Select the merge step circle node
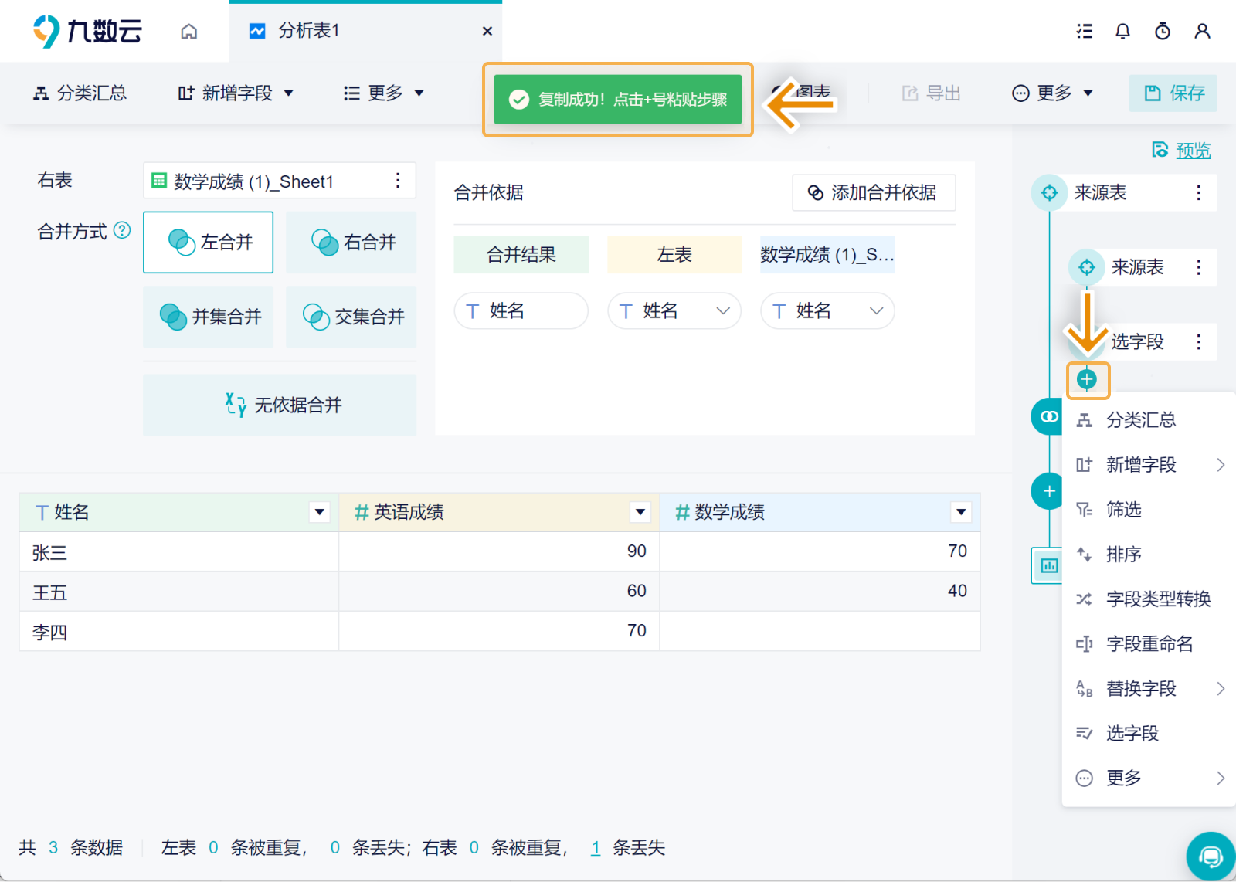Viewport: 1236px width, 882px height. click(1048, 416)
